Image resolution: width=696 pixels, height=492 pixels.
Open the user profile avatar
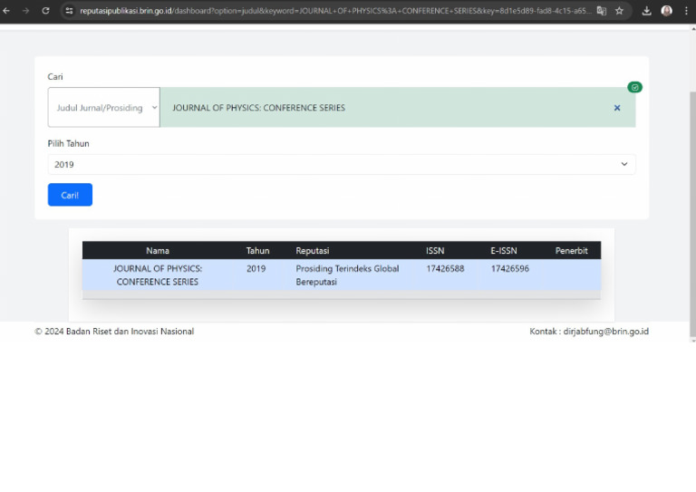tap(667, 11)
